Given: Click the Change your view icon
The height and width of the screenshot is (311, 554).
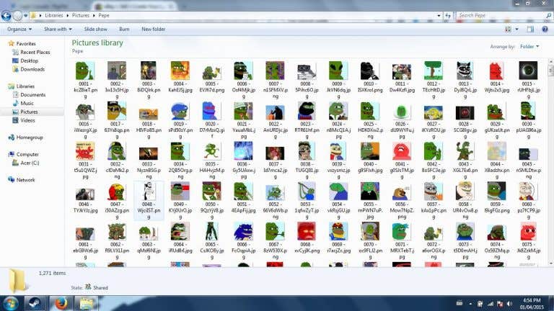Looking at the screenshot, I should click(508, 30).
